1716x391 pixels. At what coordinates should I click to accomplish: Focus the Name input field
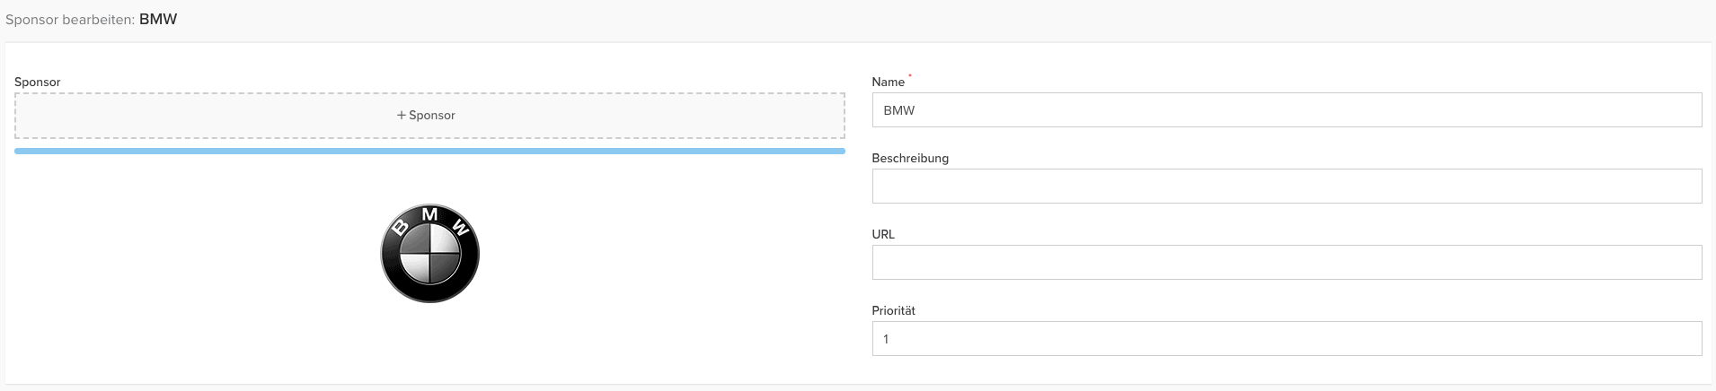click(x=1287, y=110)
